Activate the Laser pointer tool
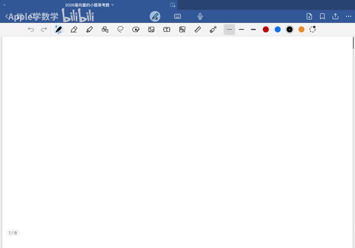Screen dimensions: 355x248 pyautogui.click(x=213, y=29)
